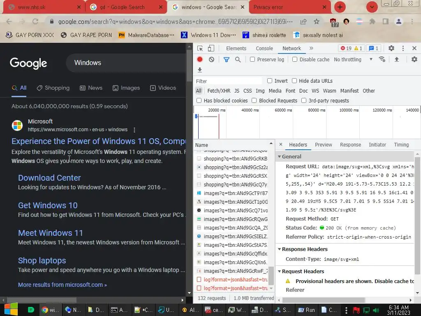Click the inspect element selector icon
The height and width of the screenshot is (316, 421).
[x=200, y=49]
